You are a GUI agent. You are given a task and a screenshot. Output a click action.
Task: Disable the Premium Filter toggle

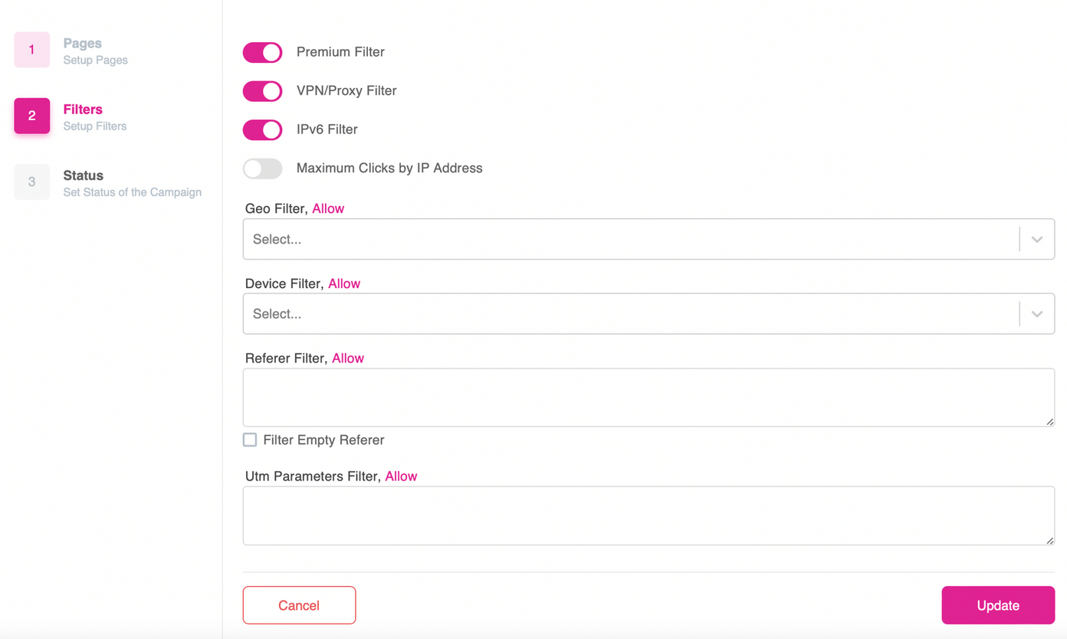click(263, 52)
